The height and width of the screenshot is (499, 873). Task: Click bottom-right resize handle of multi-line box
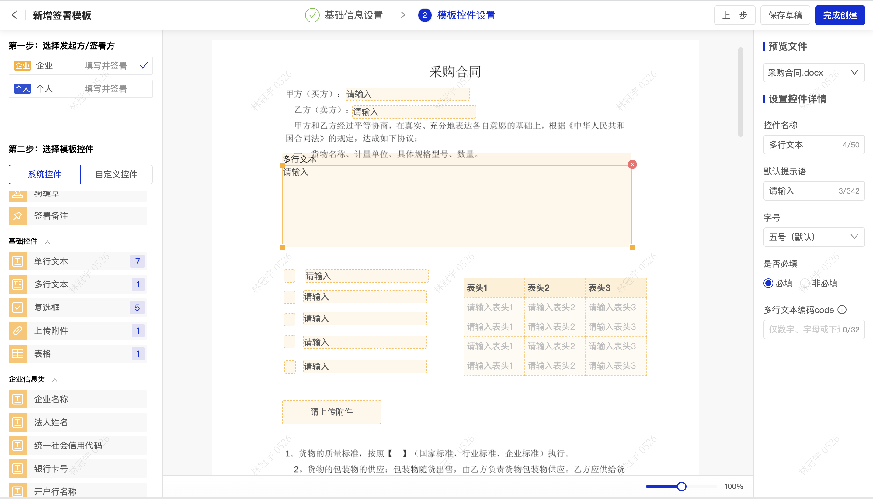[632, 247]
